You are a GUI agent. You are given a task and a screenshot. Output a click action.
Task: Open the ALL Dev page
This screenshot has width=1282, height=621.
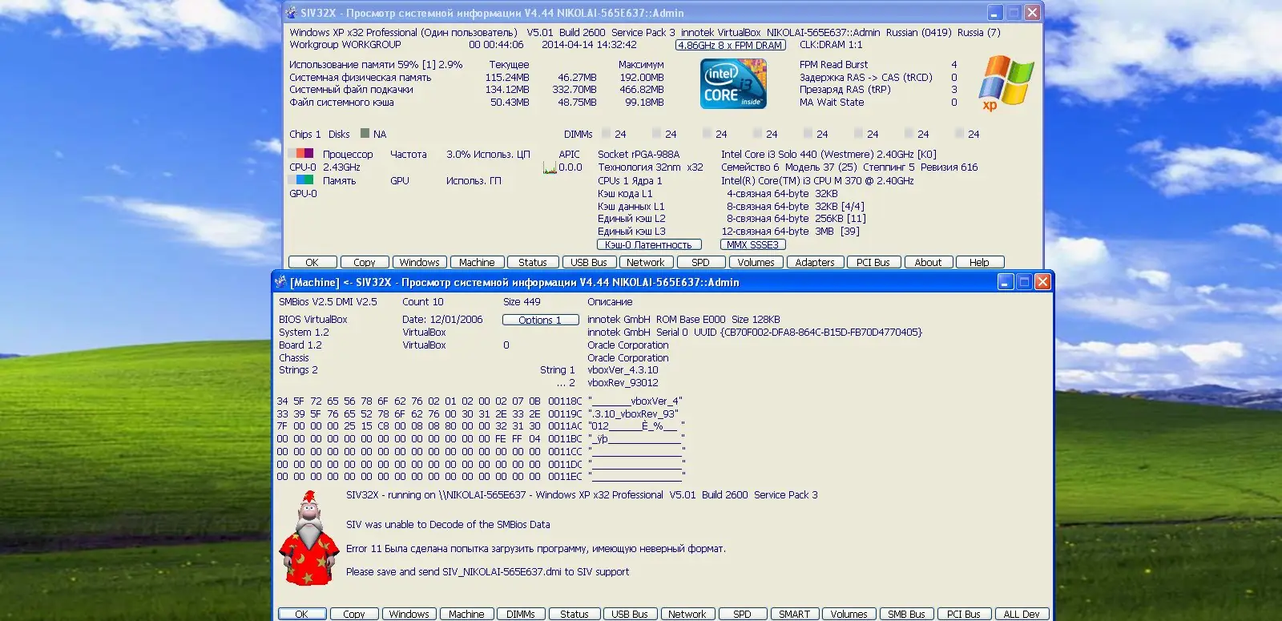tap(1022, 614)
